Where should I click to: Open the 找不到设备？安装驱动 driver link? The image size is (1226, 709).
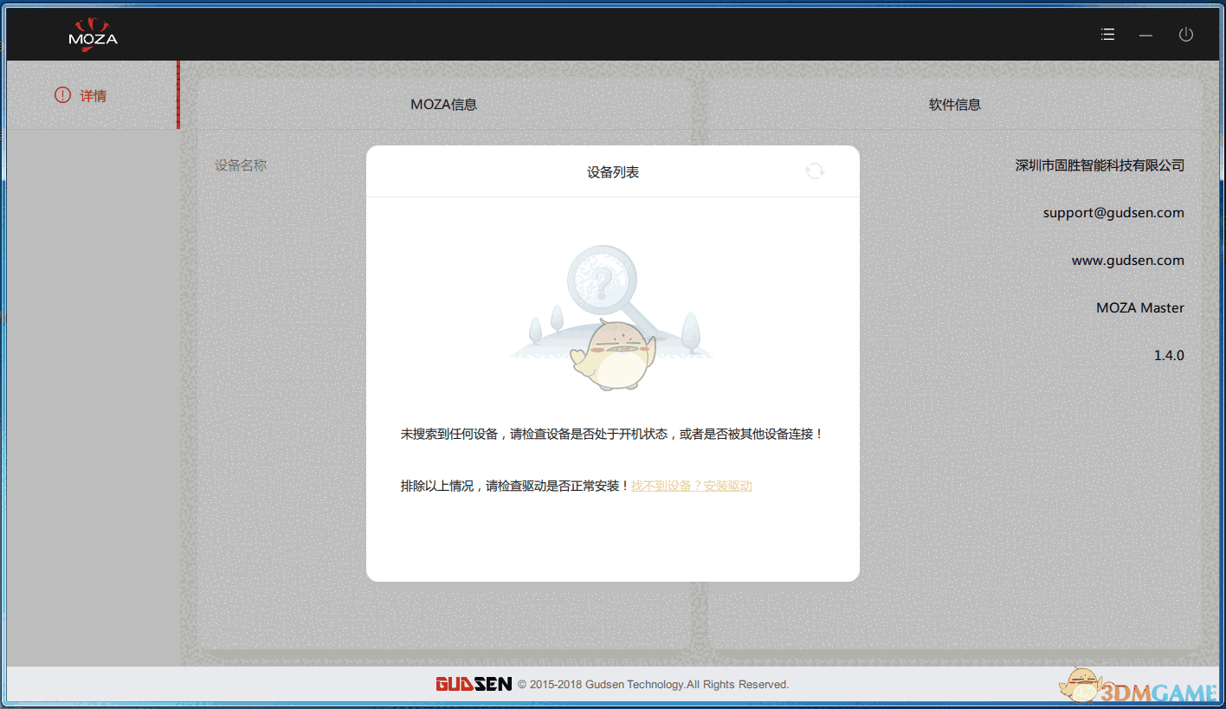(x=691, y=486)
